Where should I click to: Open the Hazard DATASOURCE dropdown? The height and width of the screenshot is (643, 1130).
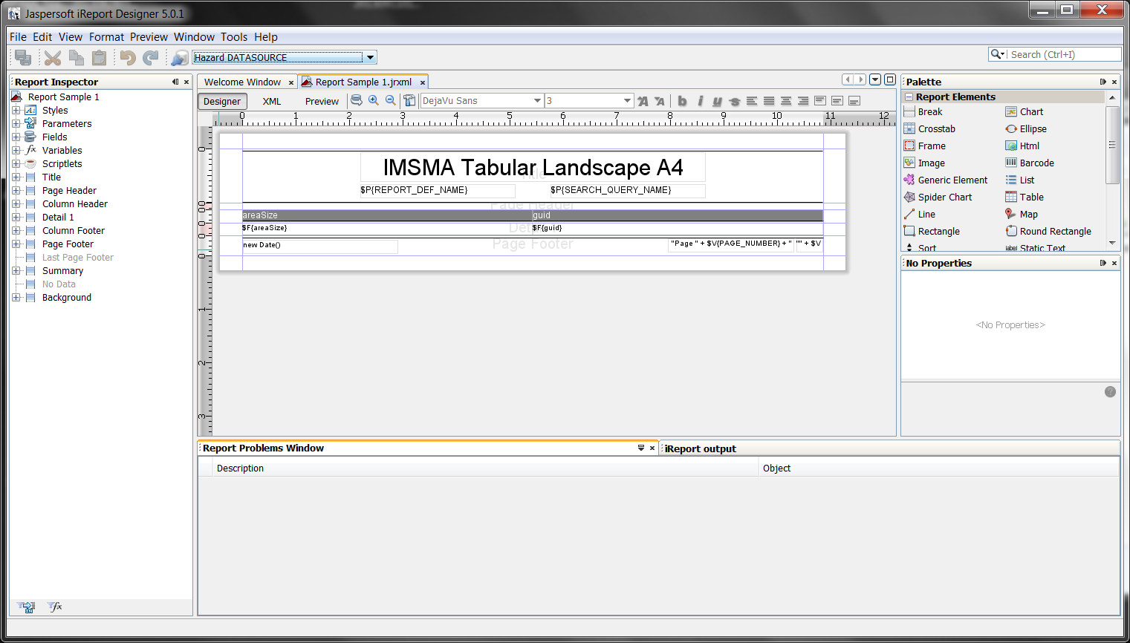(x=370, y=57)
